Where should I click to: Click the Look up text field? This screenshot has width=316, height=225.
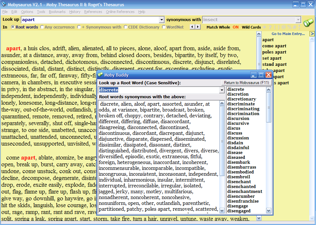(90, 20)
